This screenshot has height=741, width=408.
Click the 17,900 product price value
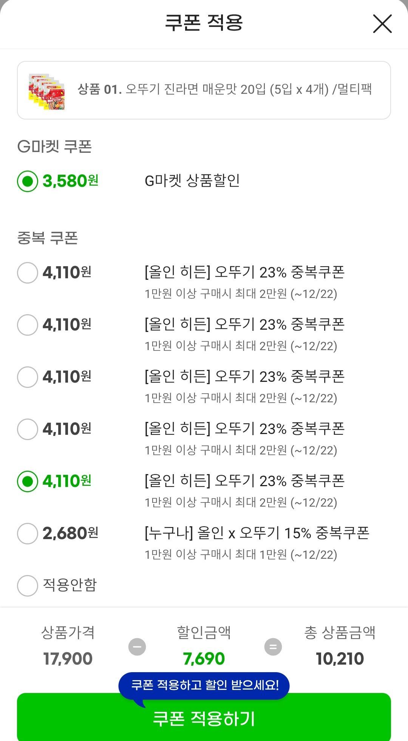tap(68, 659)
